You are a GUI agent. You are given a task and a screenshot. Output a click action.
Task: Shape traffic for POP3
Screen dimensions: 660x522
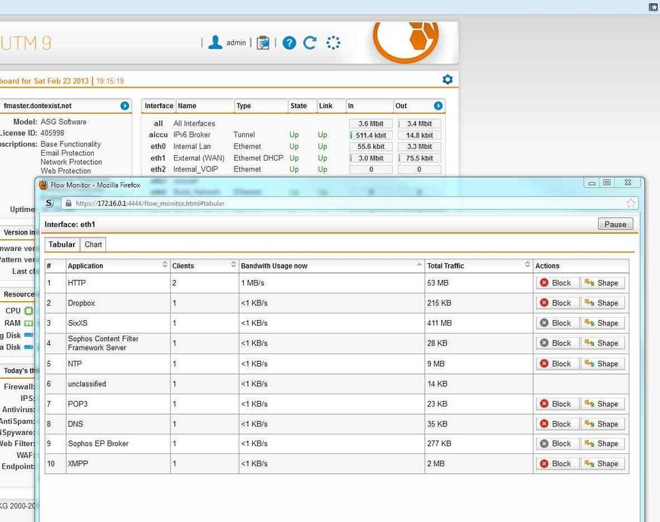[602, 404]
